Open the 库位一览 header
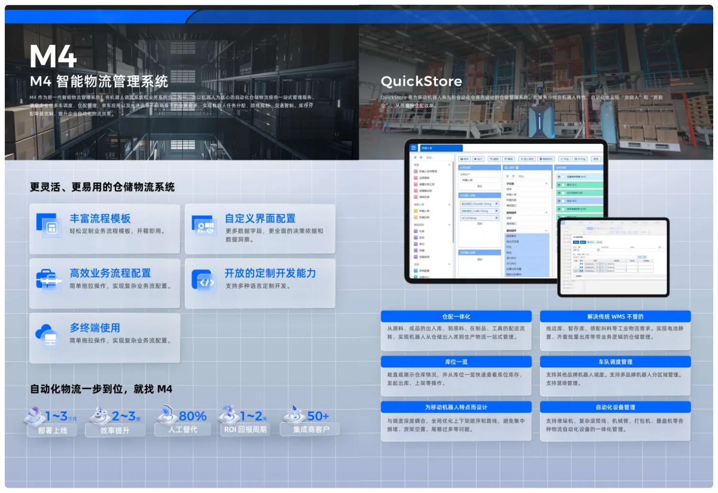The width and height of the screenshot is (718, 493). tap(456, 362)
